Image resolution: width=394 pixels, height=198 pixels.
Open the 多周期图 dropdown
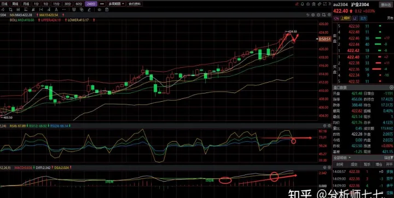coord(117,4)
